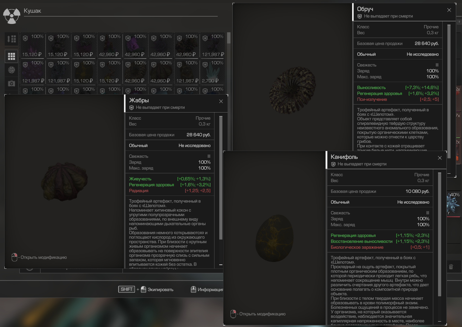Click mouse icon in Жабры preview pane
Viewport: 462px width, 327px height.
point(14,257)
